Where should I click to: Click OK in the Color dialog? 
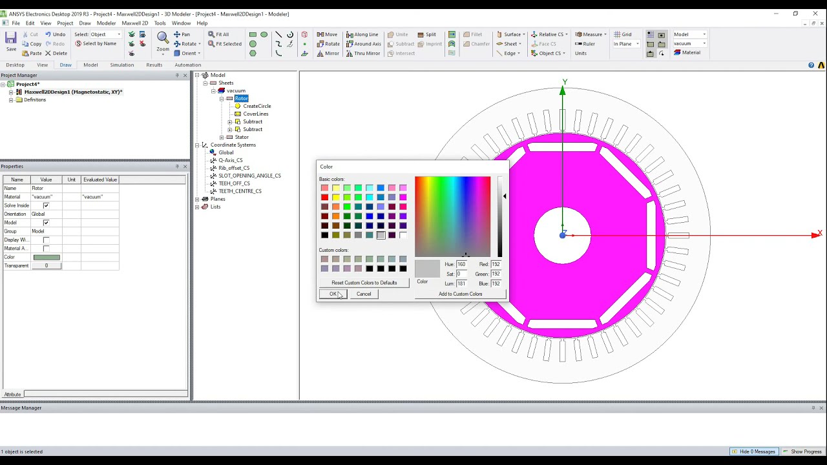click(333, 294)
